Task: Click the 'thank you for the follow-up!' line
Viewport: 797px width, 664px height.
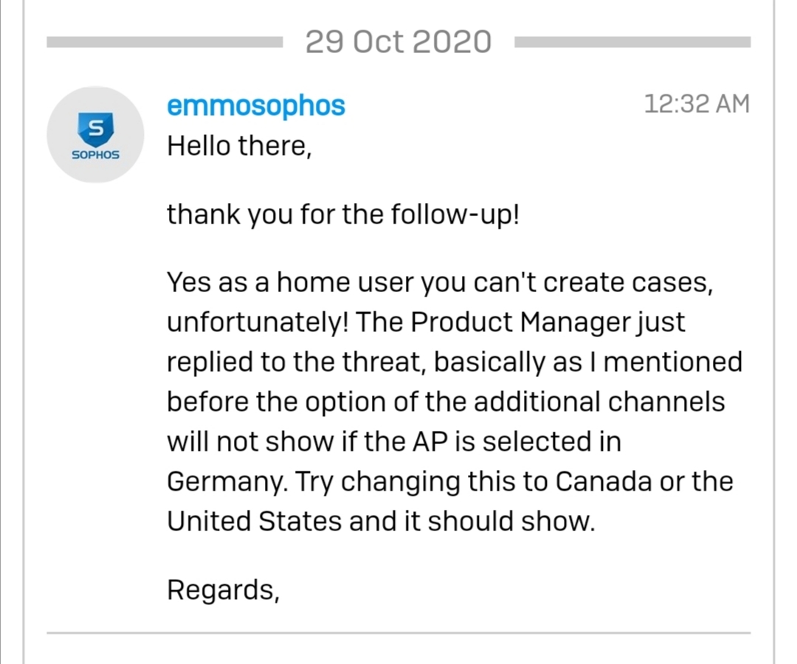Action: point(343,215)
